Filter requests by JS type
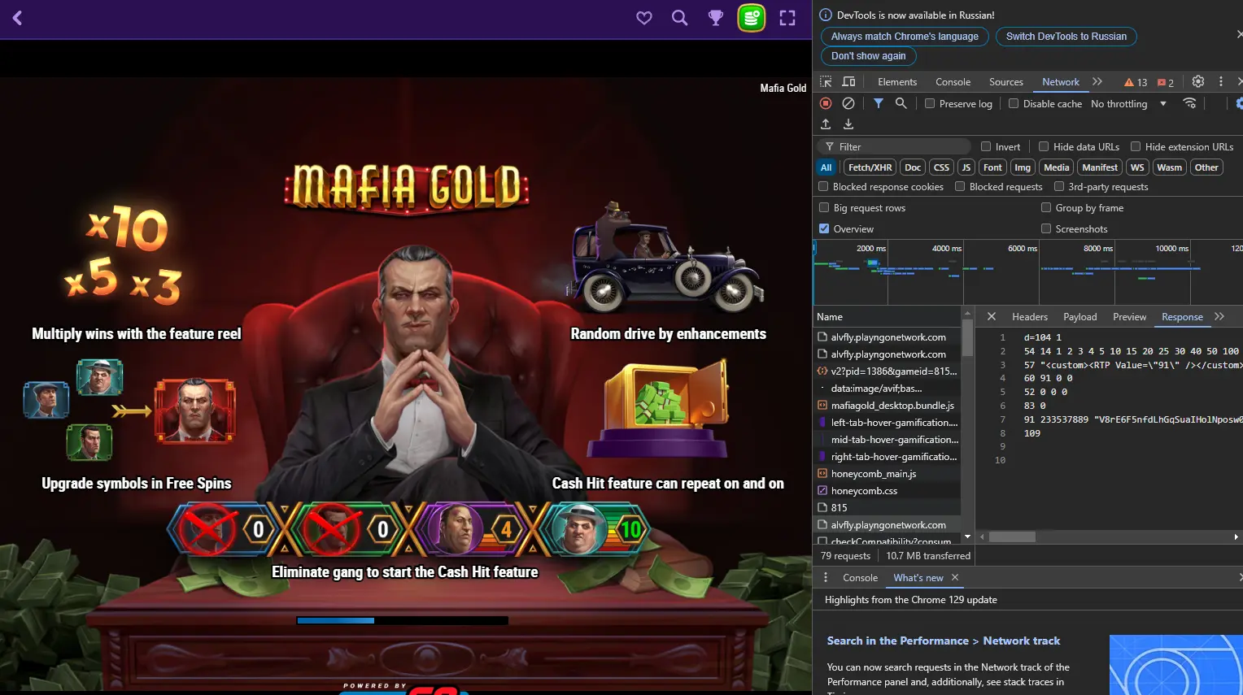The image size is (1243, 695). pos(966,167)
